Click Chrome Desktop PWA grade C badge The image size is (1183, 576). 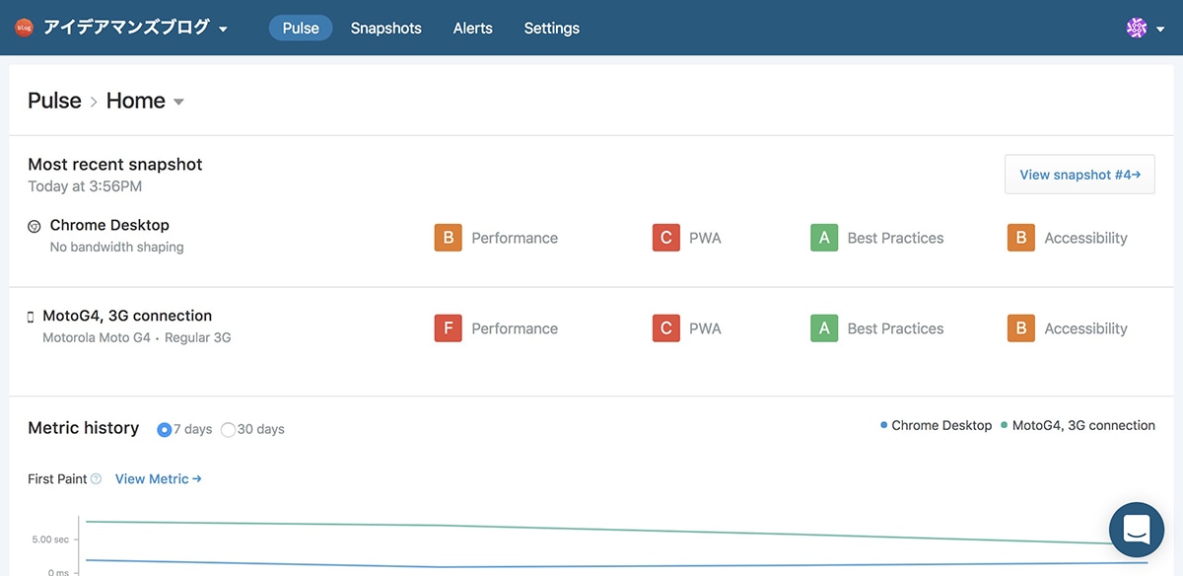666,238
